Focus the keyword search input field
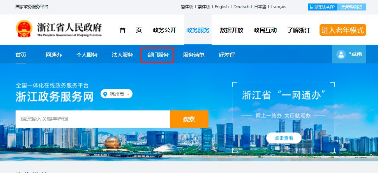378x173 pixels. [x=93, y=119]
